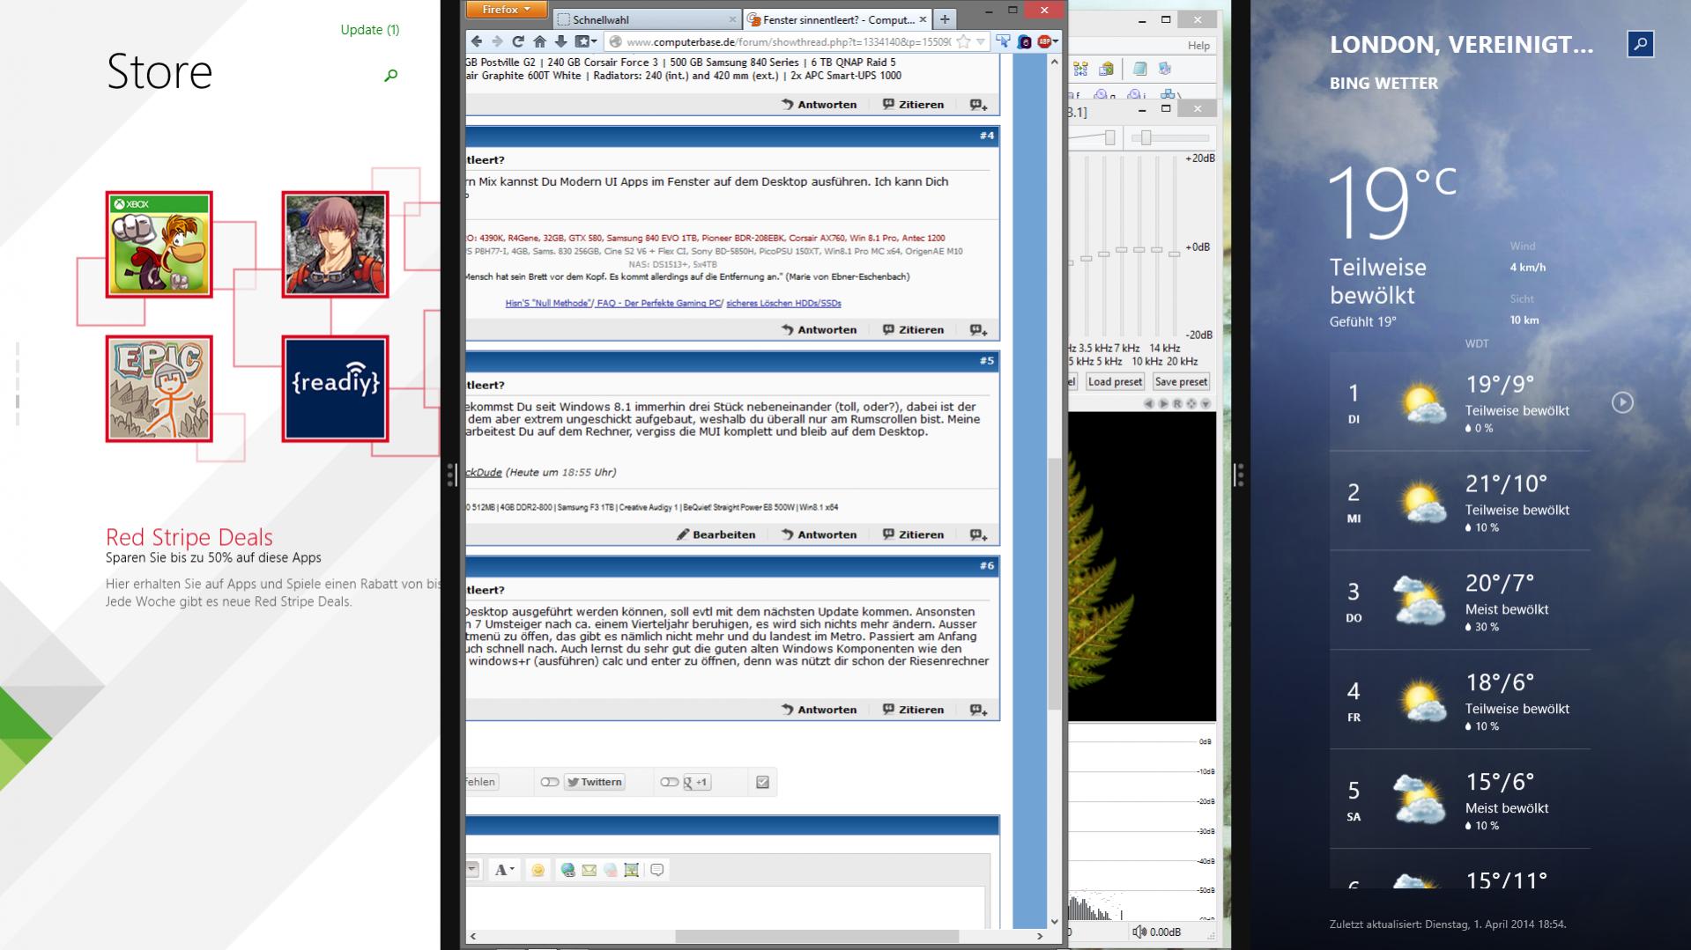
Task: Click the Firefox forward arrow
Action: point(498,41)
